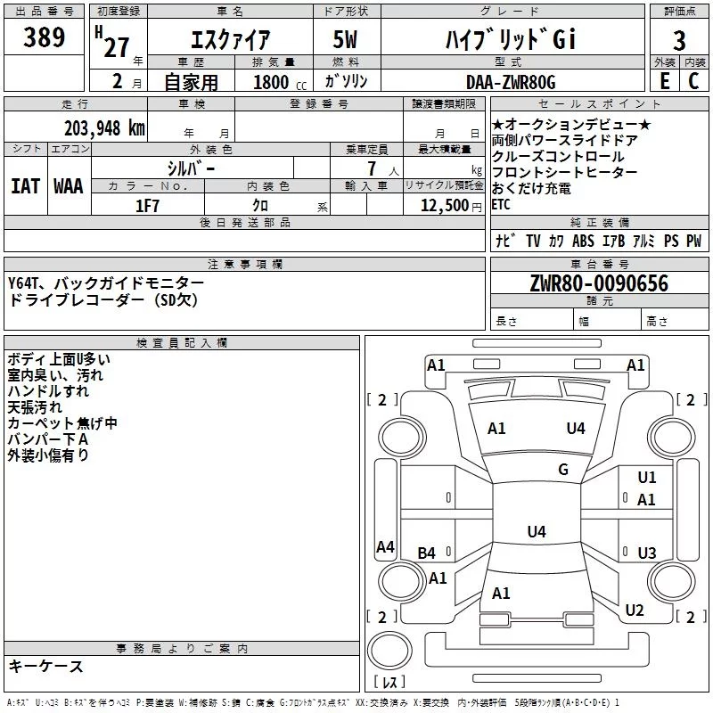Click the fuel type ガソリン
Screen dimensions: 713x713
pos(346,81)
